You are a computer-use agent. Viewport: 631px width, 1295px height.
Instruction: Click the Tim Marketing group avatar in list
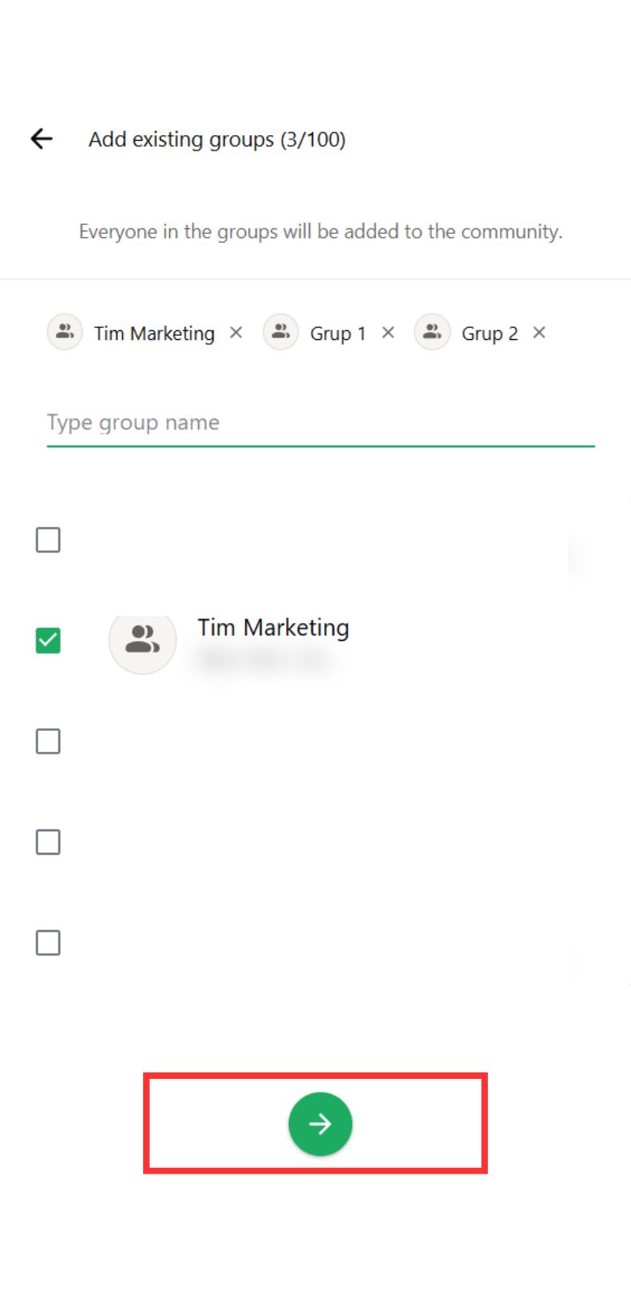(142, 640)
